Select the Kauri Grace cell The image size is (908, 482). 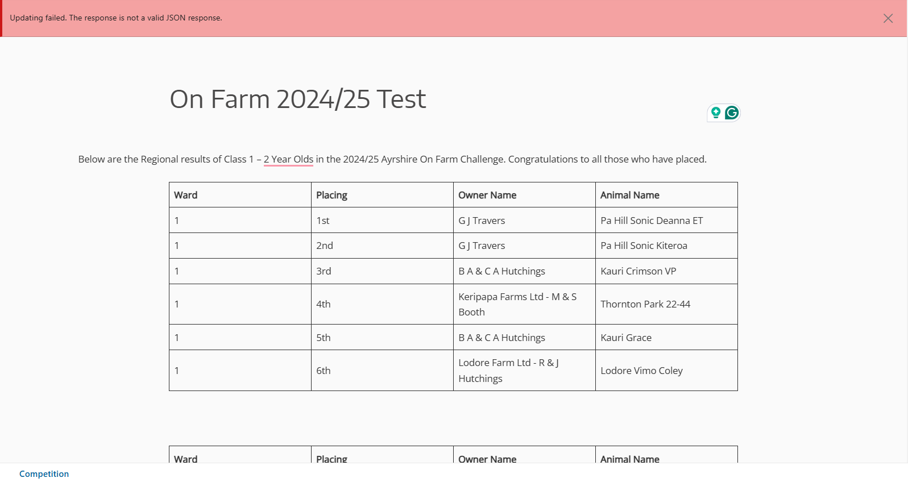(666, 337)
